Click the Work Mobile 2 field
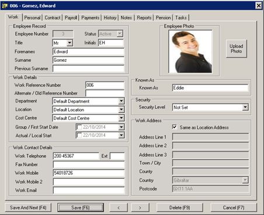The height and width of the screenshot is (215, 264). (x=89, y=182)
